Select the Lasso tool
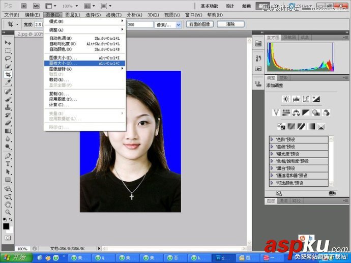The height and width of the screenshot is (263, 351). [8, 59]
